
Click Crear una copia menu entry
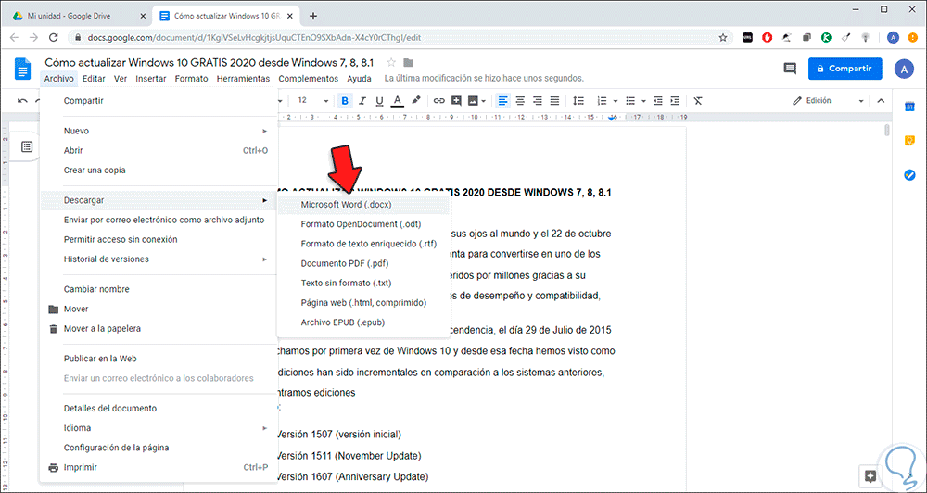pos(159,171)
